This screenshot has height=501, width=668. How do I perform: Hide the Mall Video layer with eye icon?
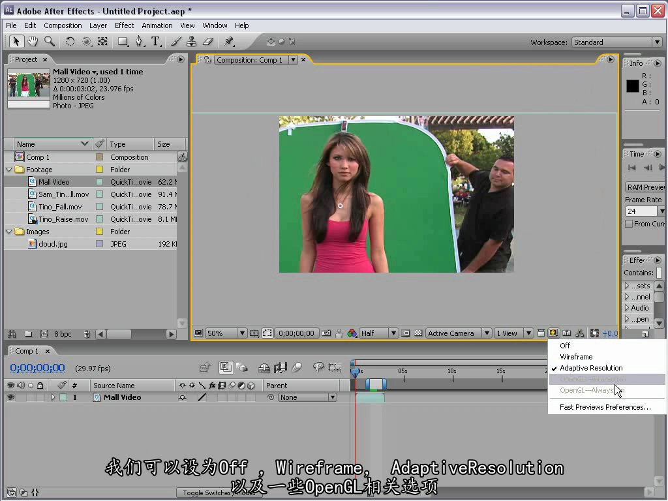pyautogui.click(x=10, y=397)
